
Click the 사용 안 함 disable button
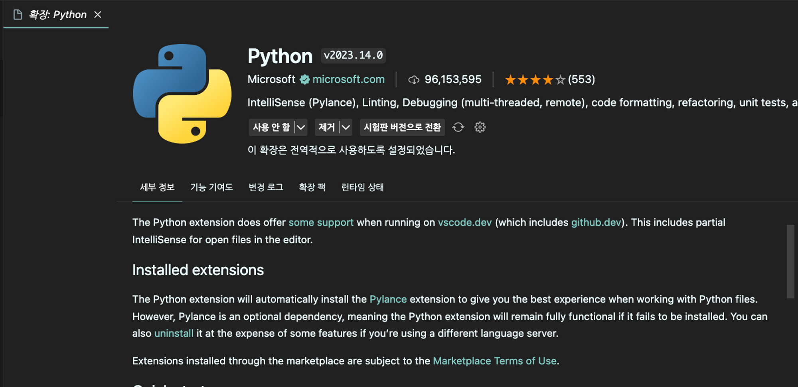coord(271,128)
